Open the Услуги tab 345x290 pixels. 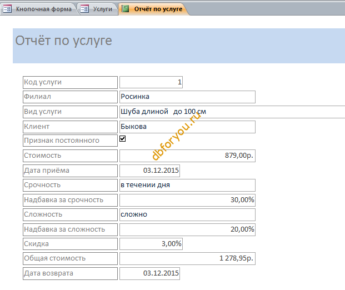(98, 9)
